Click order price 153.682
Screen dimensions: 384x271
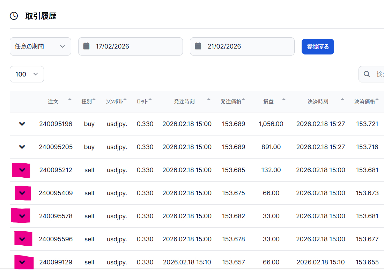pyautogui.click(x=234, y=216)
